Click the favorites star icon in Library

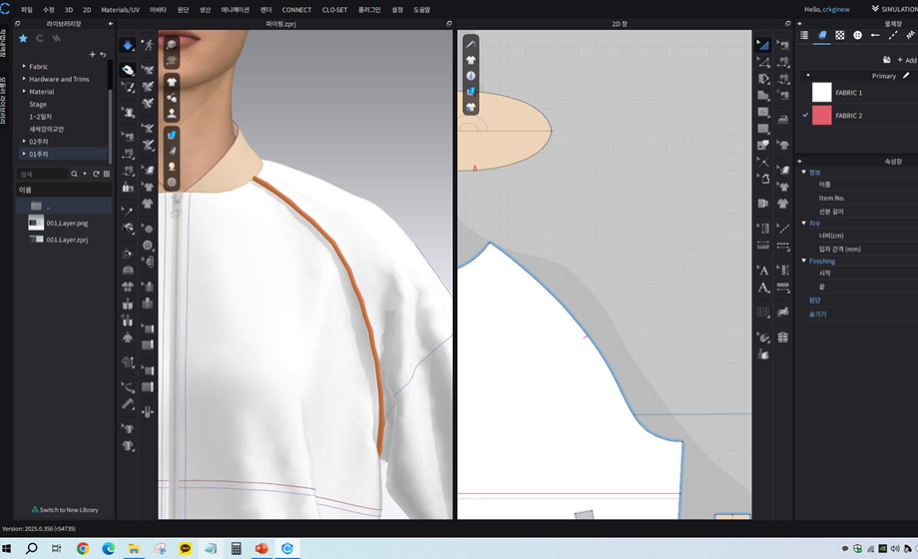(23, 38)
